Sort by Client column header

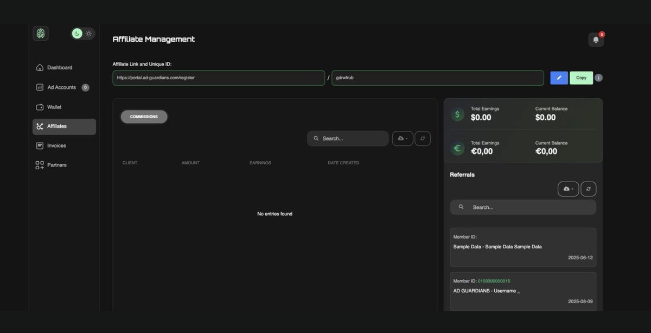pyautogui.click(x=130, y=163)
